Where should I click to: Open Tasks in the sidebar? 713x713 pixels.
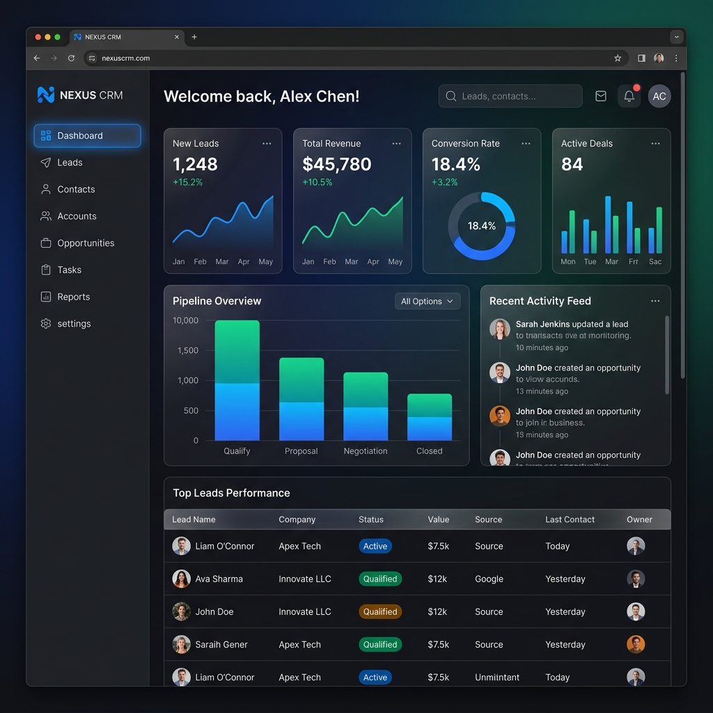[x=87, y=269]
